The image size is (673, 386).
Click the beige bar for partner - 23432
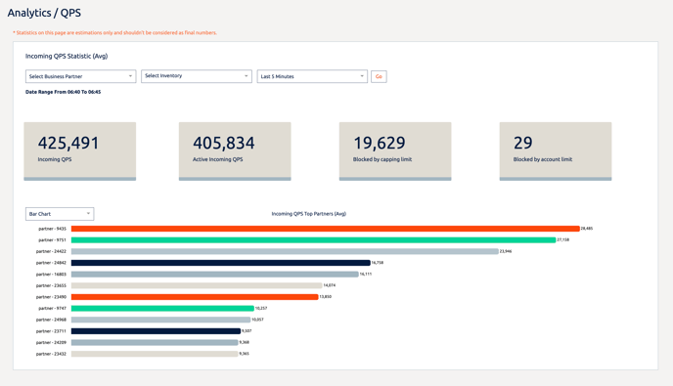pos(155,354)
